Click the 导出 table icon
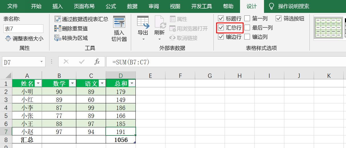 (x=143, y=22)
